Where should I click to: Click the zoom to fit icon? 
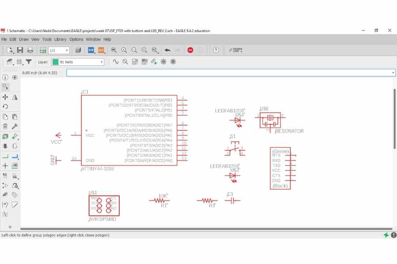point(114,50)
